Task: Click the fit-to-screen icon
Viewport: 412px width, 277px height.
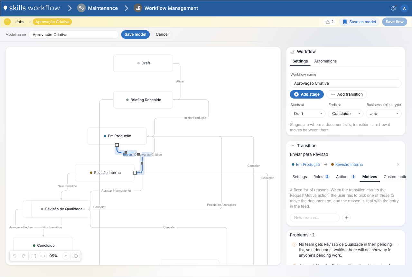Action: point(33,256)
